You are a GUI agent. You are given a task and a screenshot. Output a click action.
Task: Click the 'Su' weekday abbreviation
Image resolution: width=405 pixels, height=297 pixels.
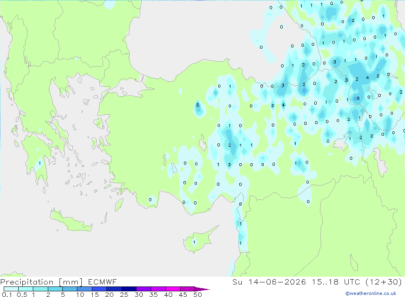click(237, 282)
